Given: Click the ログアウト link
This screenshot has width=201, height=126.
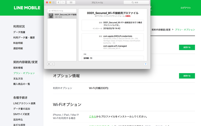Looking at the screenshot, I should click(186, 8).
